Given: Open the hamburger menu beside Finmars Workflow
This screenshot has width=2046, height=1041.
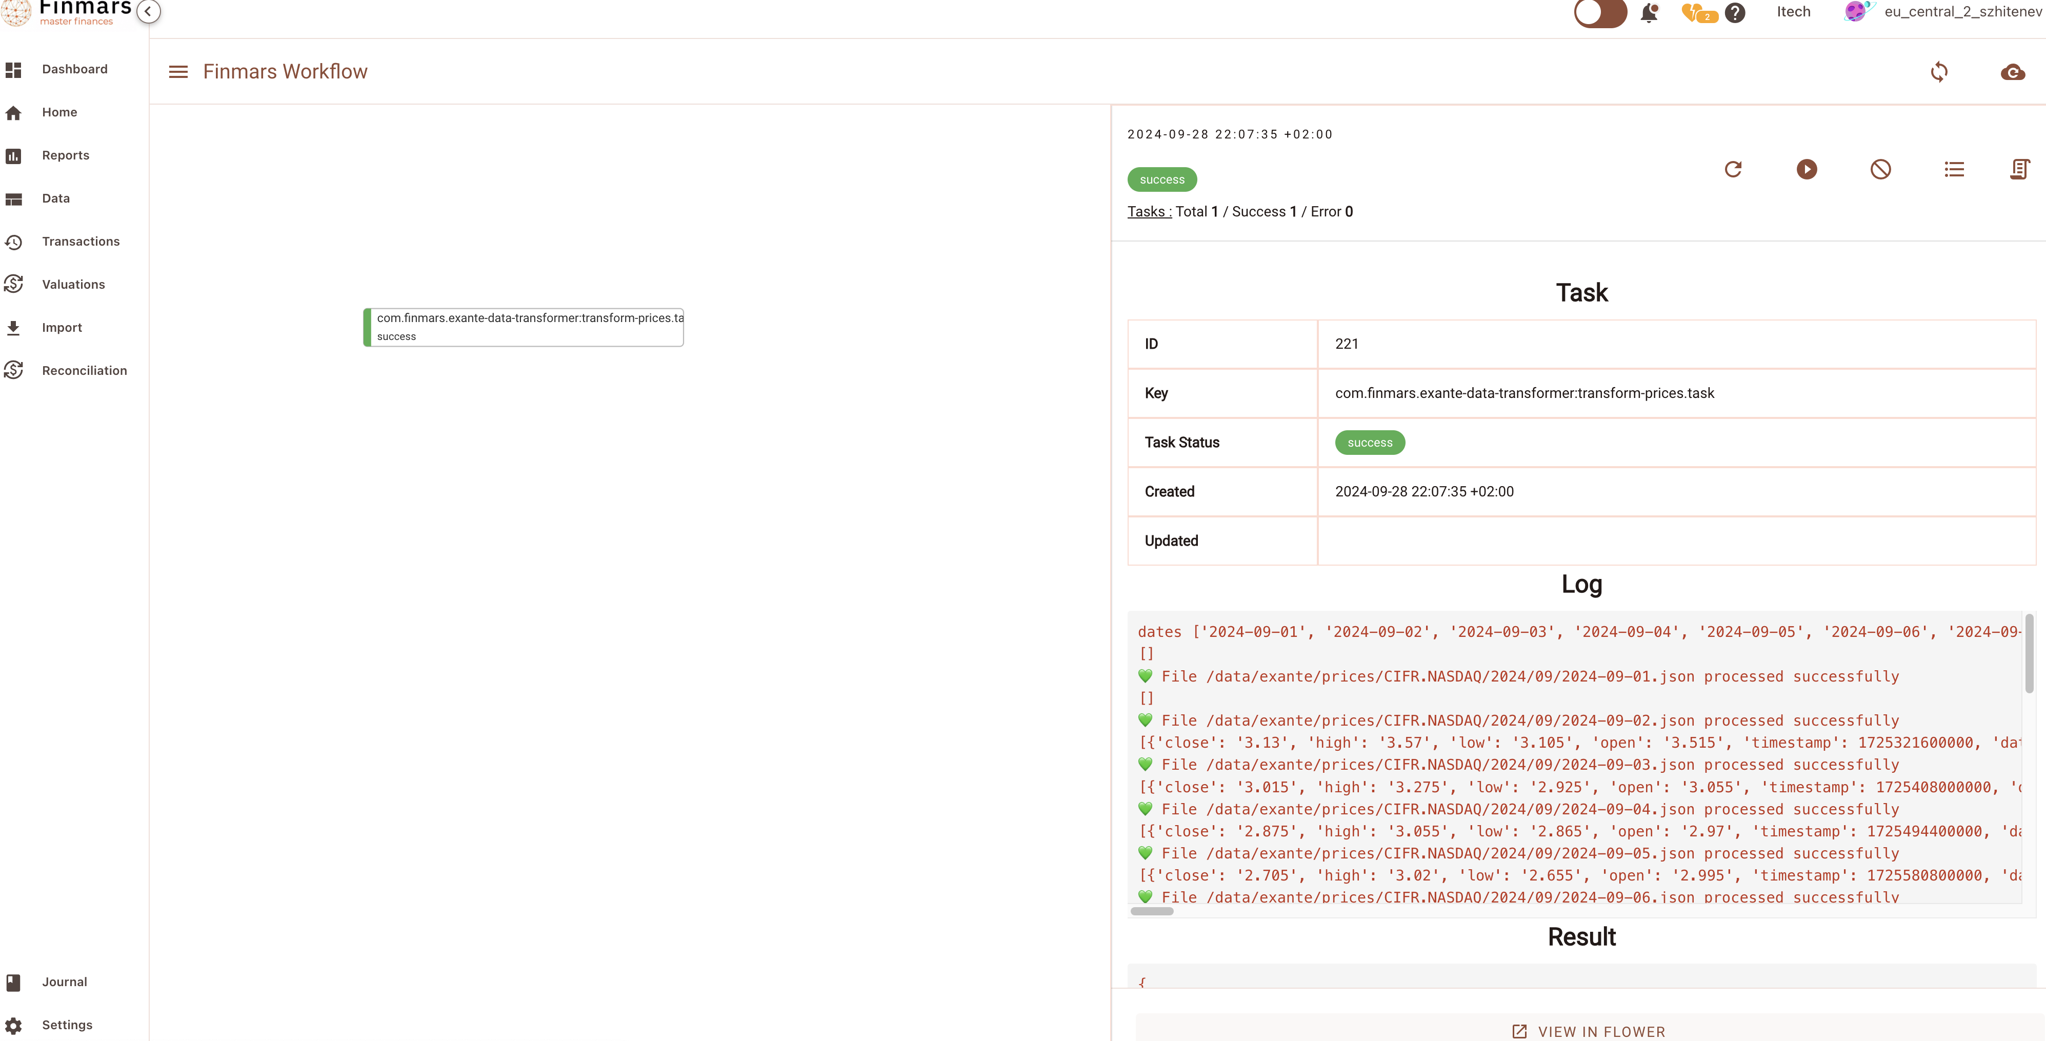Looking at the screenshot, I should [178, 72].
